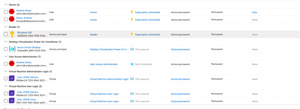
Task: Open Subscription (Inherited) scope for Windows 365
Action: [147, 35]
